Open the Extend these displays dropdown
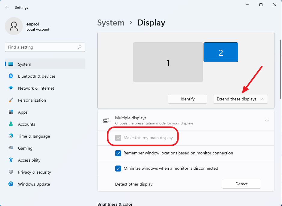 coord(240,99)
